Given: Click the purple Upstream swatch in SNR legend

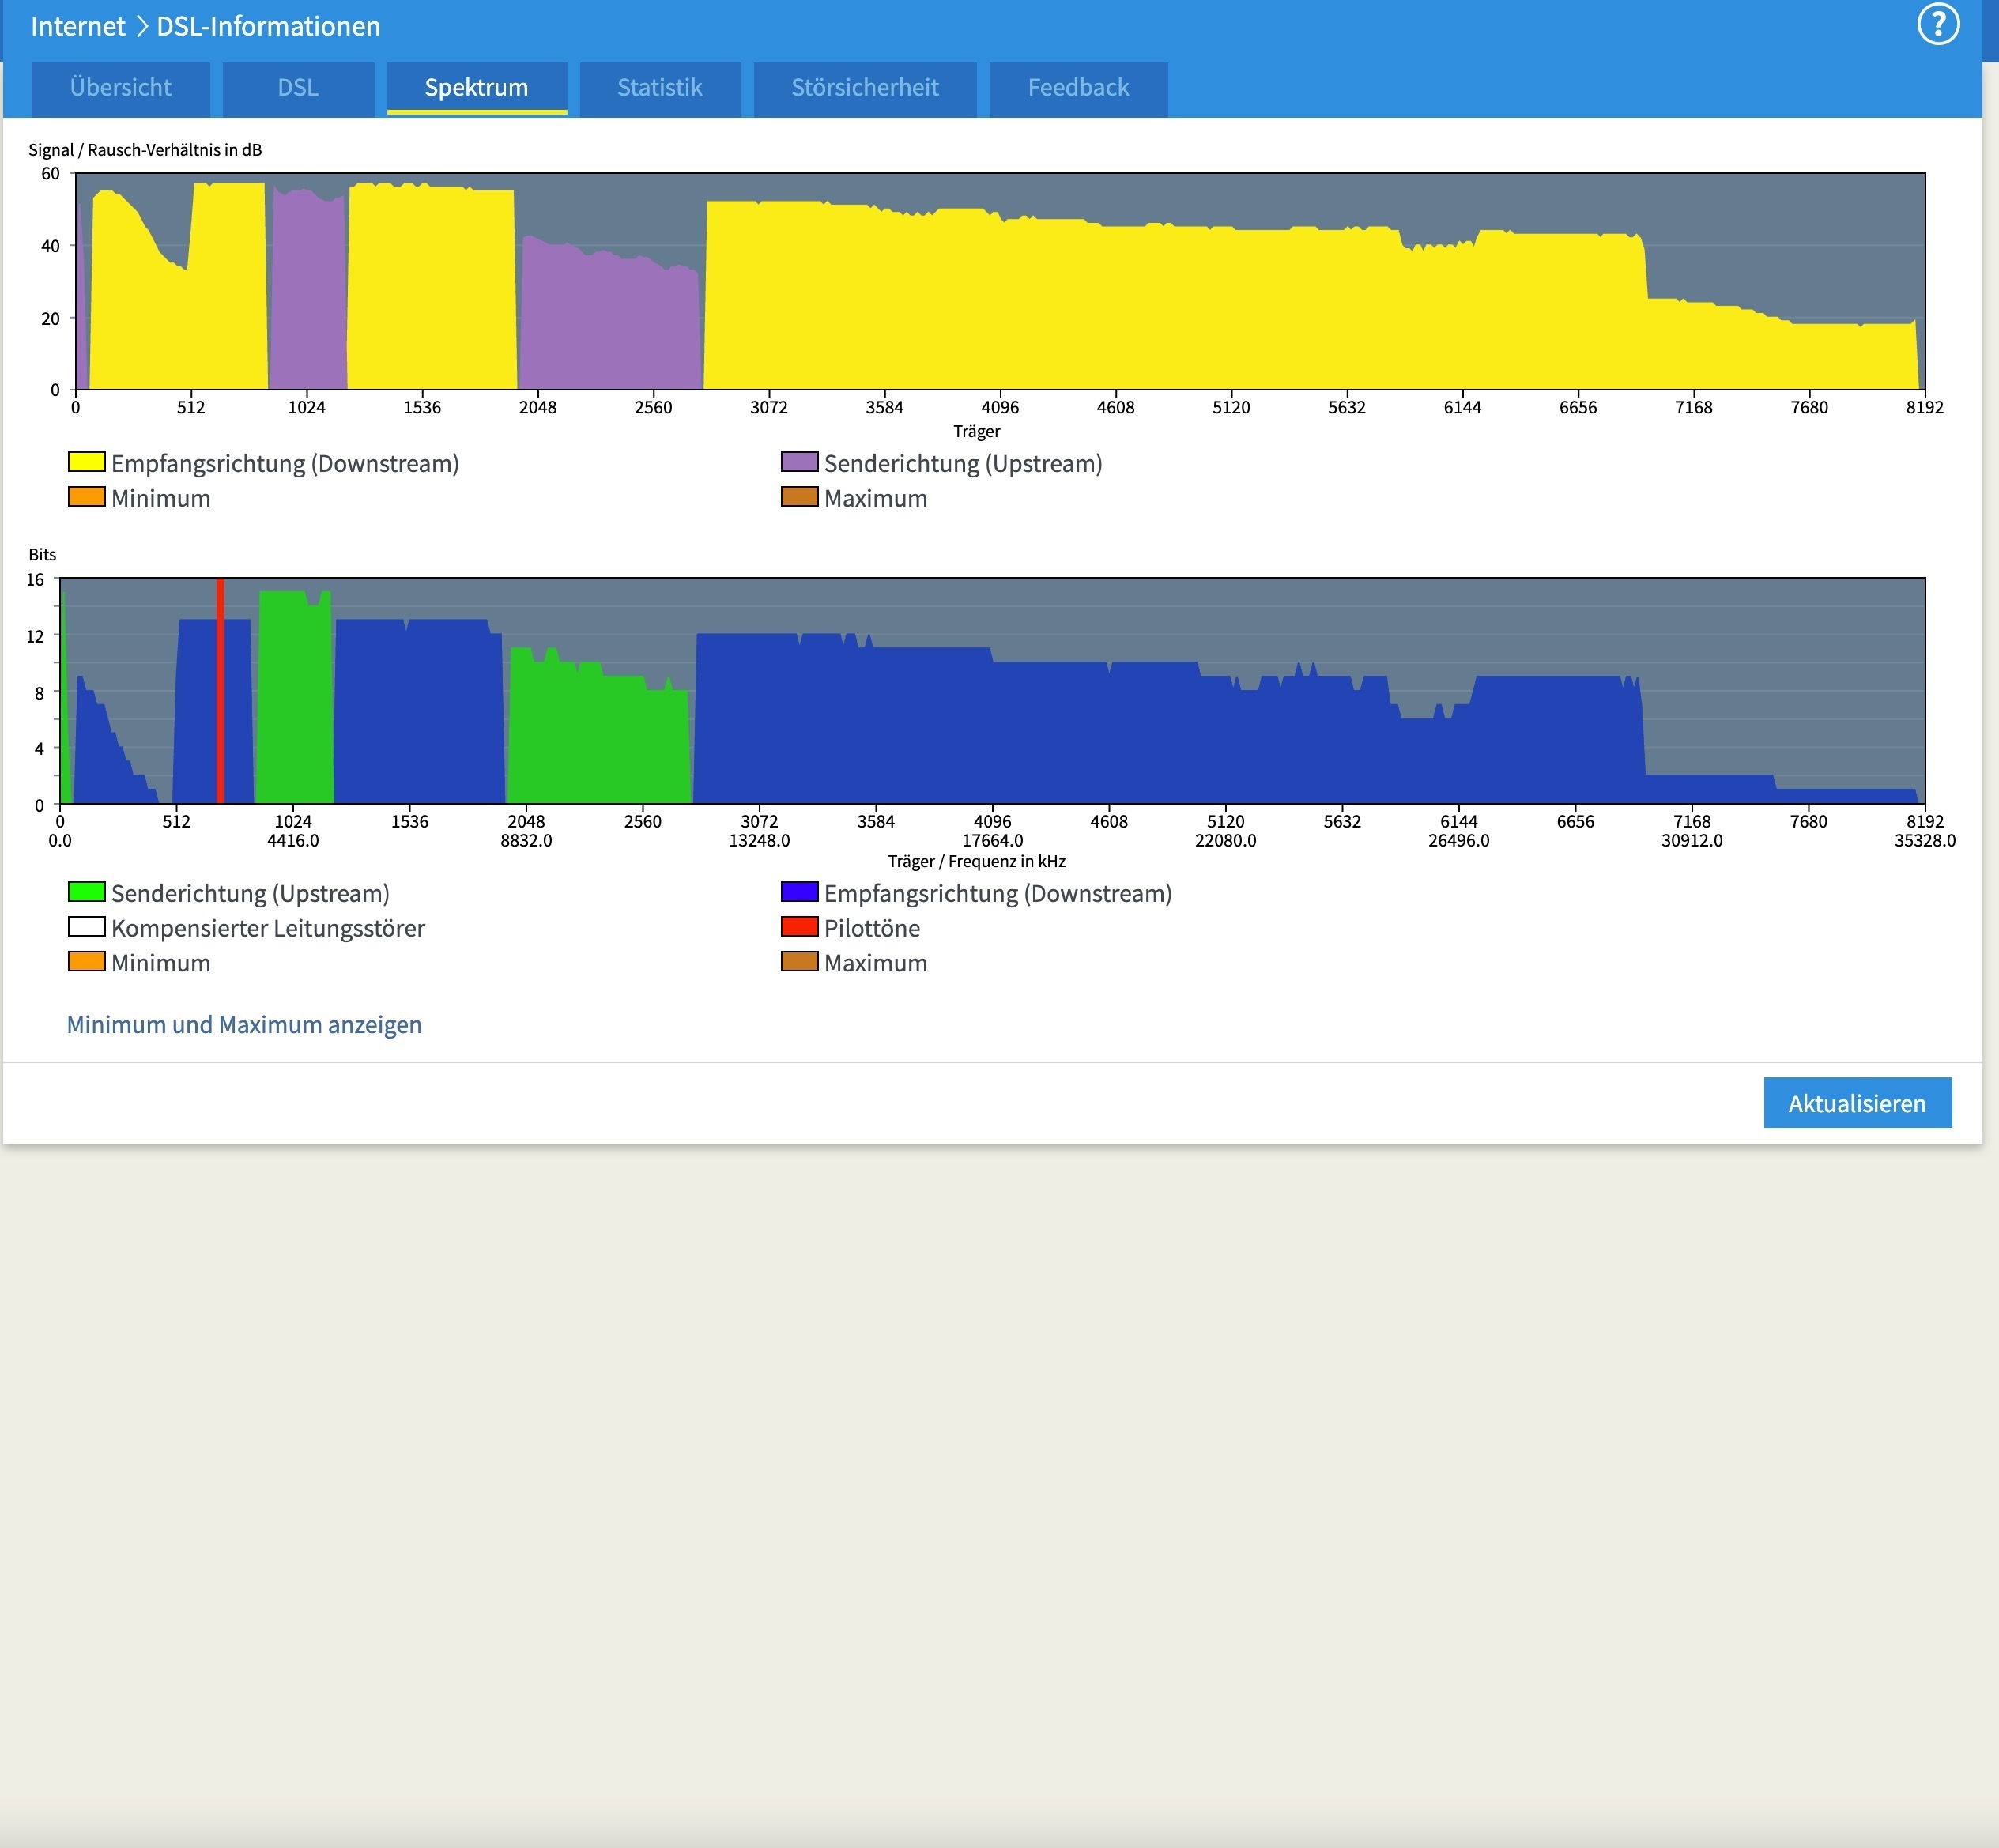Looking at the screenshot, I should 799,462.
